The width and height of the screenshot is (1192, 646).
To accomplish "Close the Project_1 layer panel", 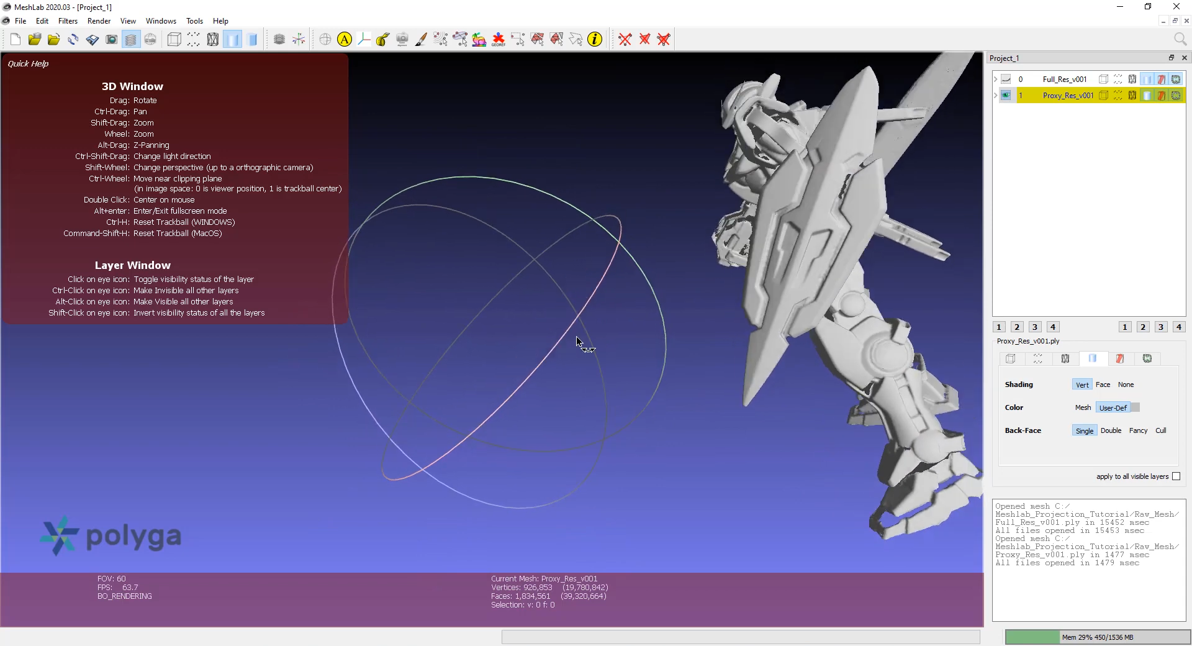I will point(1184,58).
